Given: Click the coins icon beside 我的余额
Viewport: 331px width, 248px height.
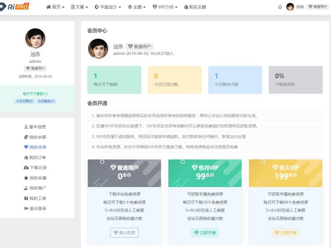Looking at the screenshot, I should coord(26,137).
